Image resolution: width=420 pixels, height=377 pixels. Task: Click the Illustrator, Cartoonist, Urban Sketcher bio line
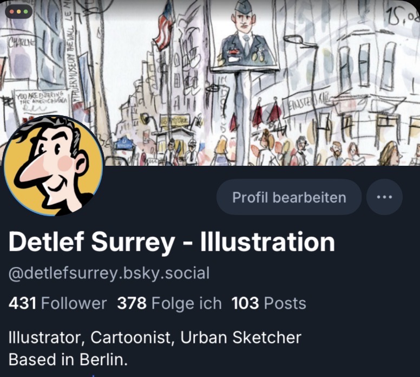155,337
